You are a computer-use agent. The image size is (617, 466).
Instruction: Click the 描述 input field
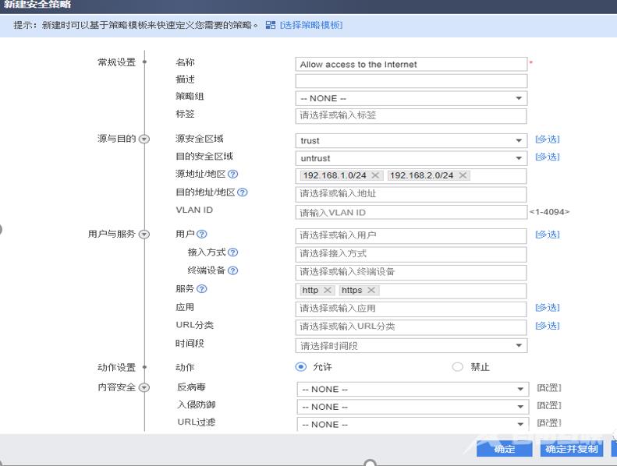(x=411, y=81)
